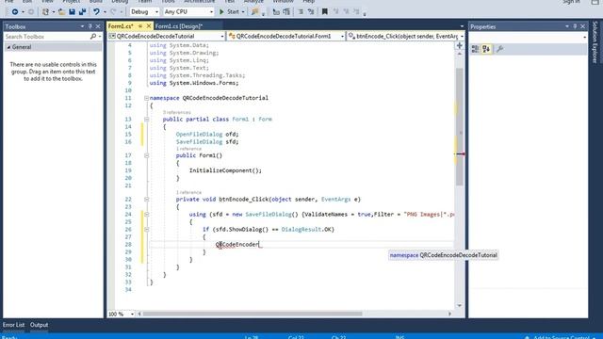Collapse the Form1 class outline
603x339 pixels.
coord(147,120)
